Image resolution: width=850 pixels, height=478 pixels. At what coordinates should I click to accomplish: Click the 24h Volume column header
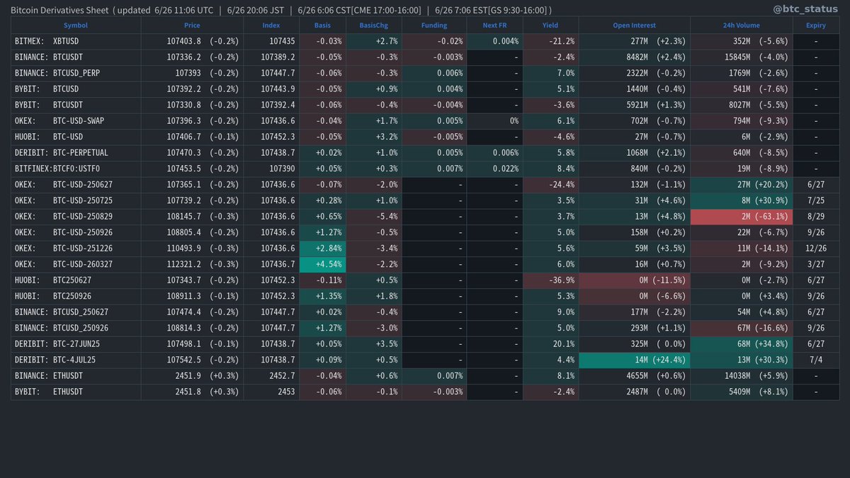742,25
